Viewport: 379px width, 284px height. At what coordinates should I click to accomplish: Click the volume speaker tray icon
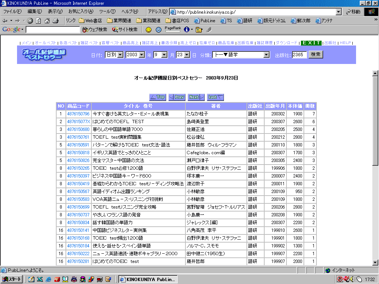[352, 279]
